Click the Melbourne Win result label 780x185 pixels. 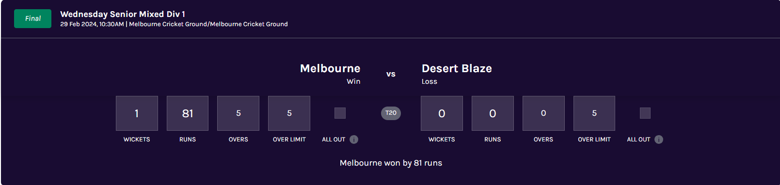pyautogui.click(x=353, y=81)
